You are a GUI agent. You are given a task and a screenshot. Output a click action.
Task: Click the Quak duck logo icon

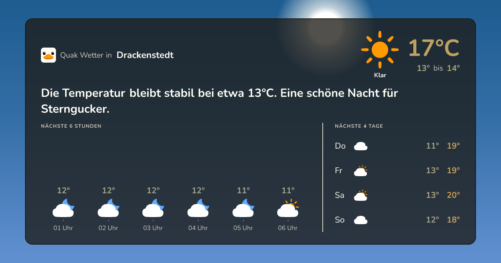click(48, 55)
